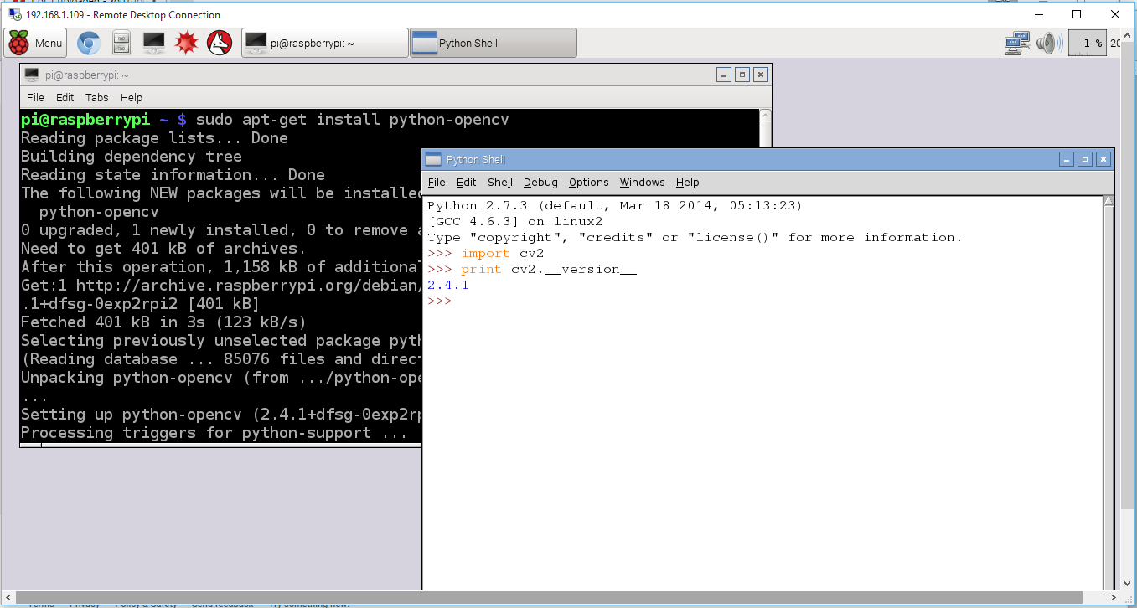Viewport: 1137px width, 608px height.
Task: Click the network status tray icon
Action: pos(1016,43)
